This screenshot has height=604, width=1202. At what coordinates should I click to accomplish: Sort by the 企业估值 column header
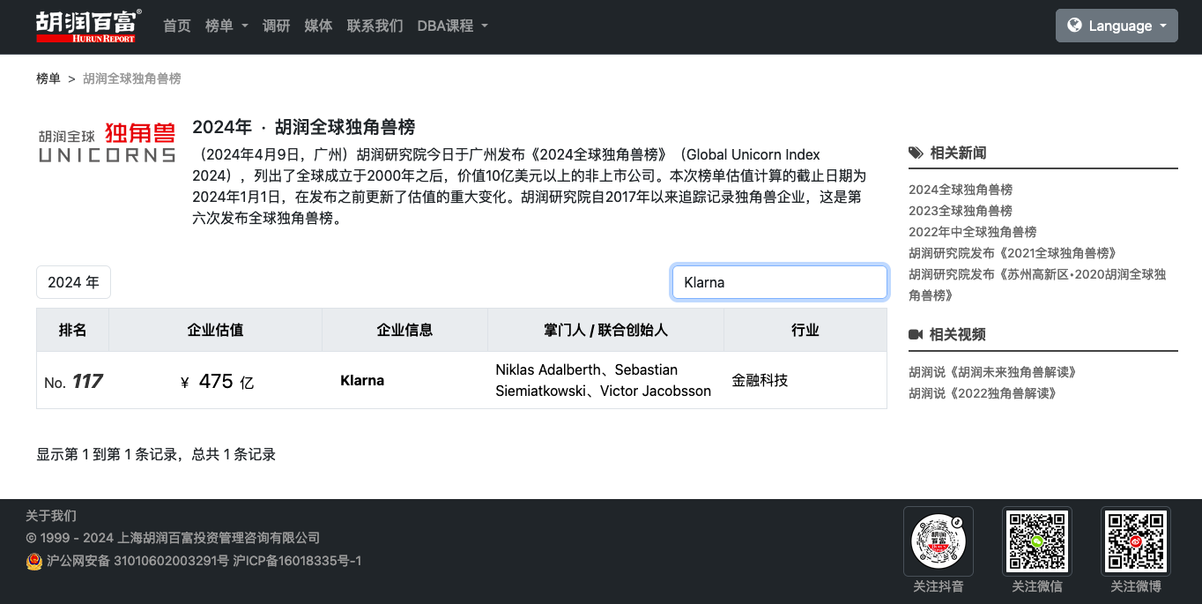[x=216, y=330]
